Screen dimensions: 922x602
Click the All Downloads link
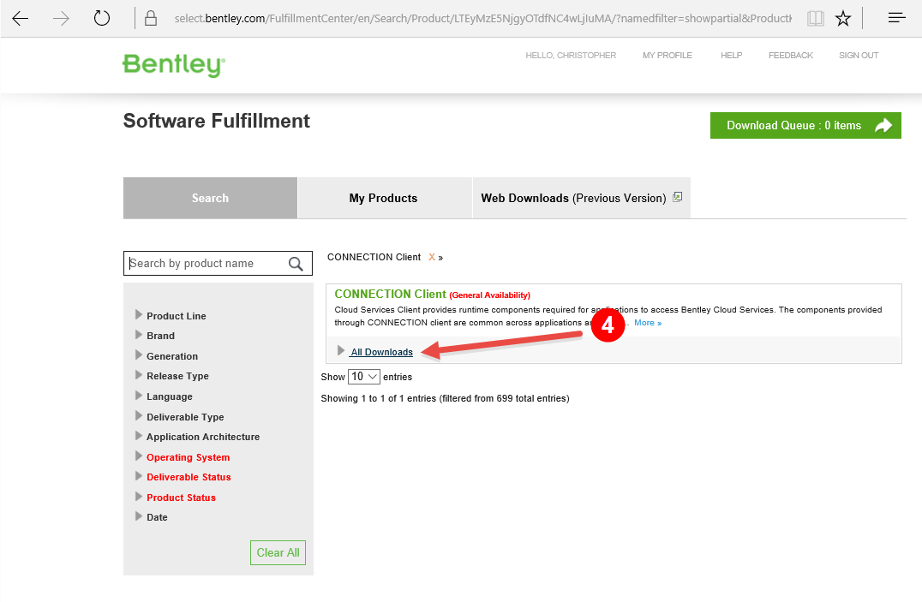pos(381,352)
